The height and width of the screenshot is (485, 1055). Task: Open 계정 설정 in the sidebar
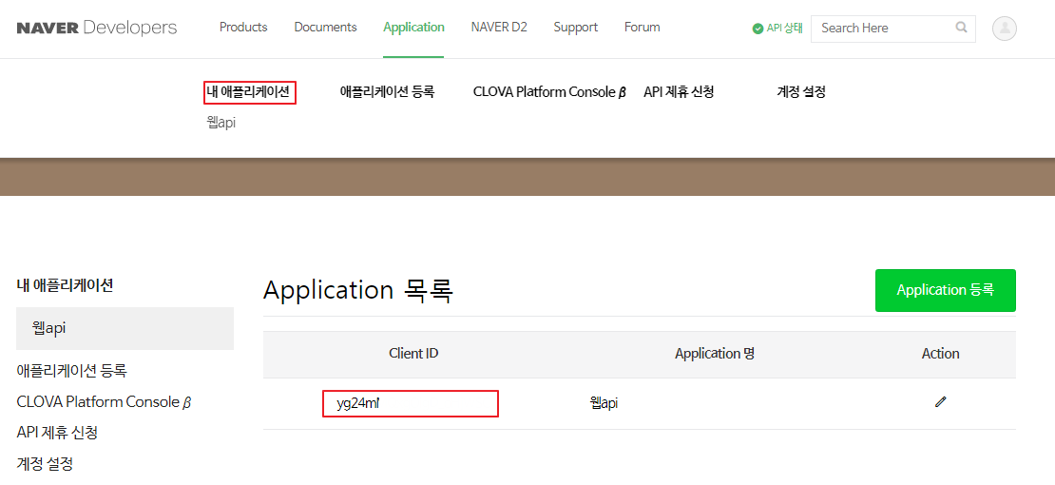pos(45,463)
